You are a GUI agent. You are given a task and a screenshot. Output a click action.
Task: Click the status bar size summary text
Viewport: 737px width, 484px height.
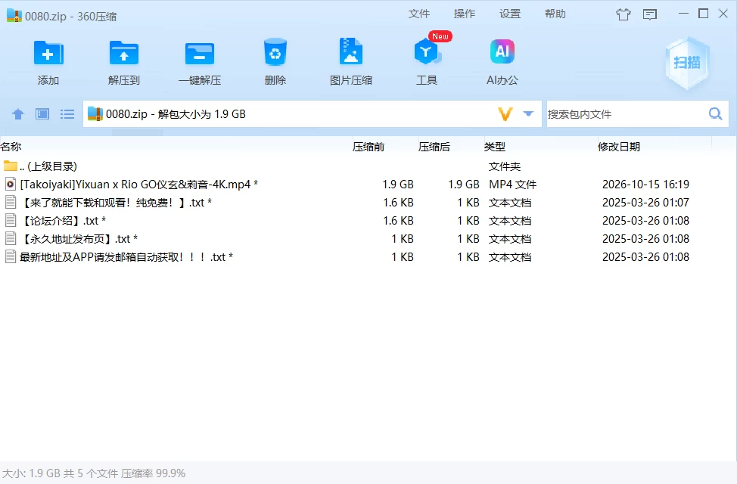[94, 473]
